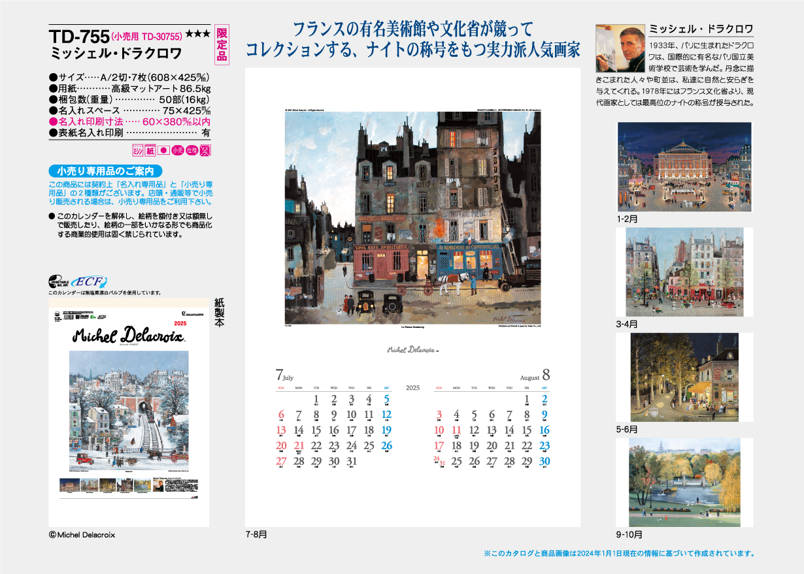Click the round 小売 retail icon
Viewport: 804px width, 574px height.
[x=177, y=150]
